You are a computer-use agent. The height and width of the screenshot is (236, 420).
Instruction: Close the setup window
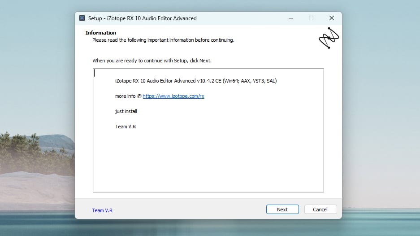332,18
